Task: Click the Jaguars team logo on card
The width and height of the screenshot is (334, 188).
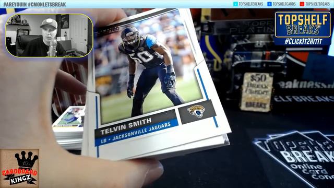Action: coord(196,111)
